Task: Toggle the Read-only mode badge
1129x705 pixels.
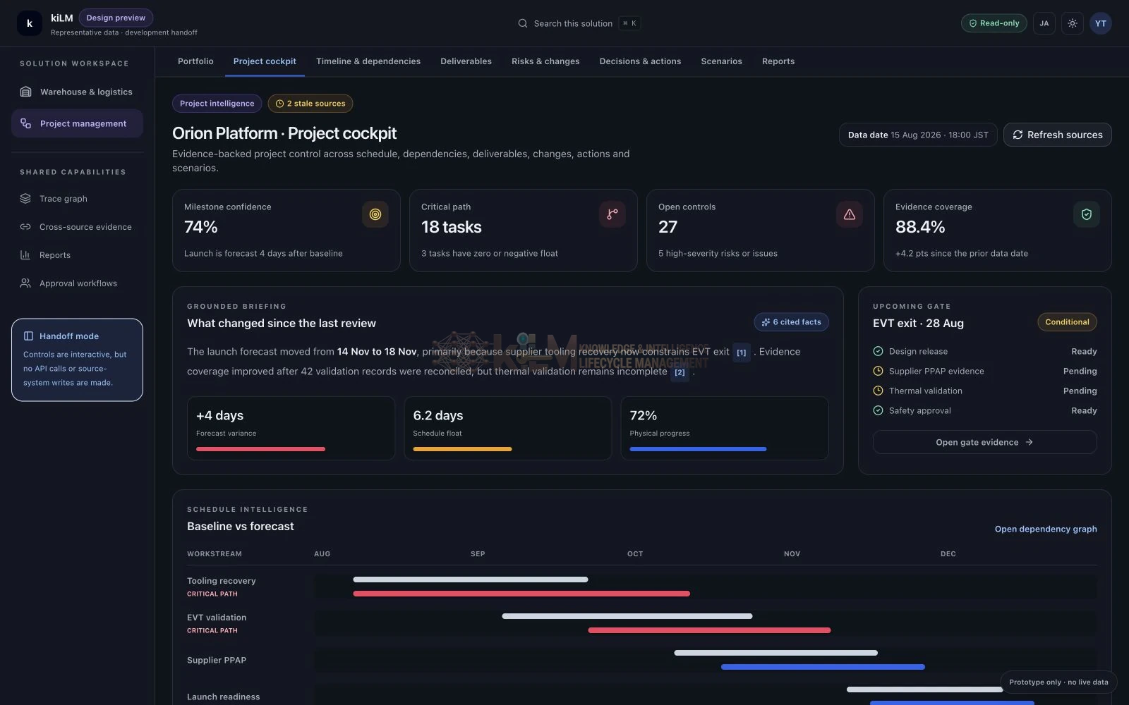Action: pos(994,23)
